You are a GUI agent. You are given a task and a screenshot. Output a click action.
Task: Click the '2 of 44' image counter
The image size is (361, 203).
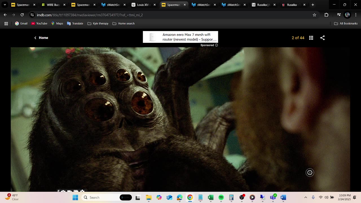tap(298, 38)
